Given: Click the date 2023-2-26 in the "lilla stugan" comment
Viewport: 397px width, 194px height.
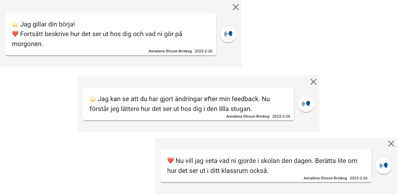Looking at the screenshot, I should 281,116.
